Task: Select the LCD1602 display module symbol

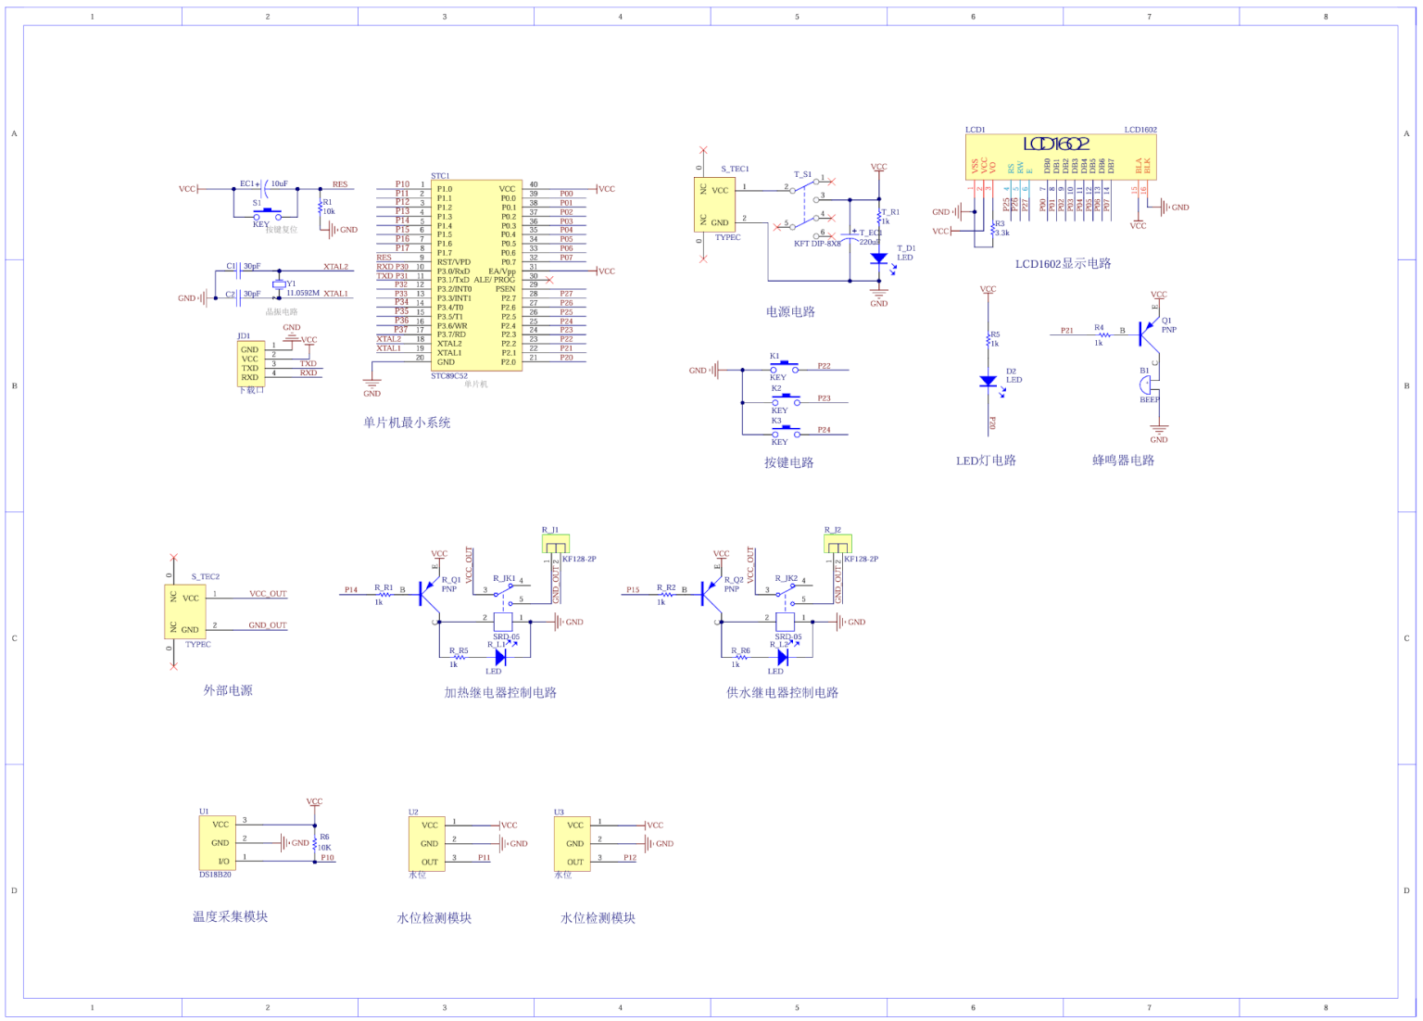Action: [1061, 158]
